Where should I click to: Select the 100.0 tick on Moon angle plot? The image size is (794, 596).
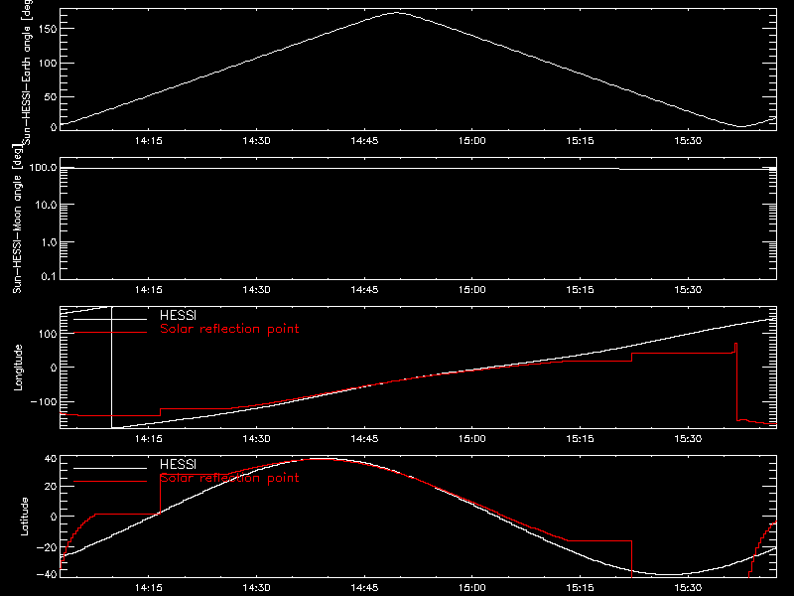pyautogui.click(x=43, y=167)
